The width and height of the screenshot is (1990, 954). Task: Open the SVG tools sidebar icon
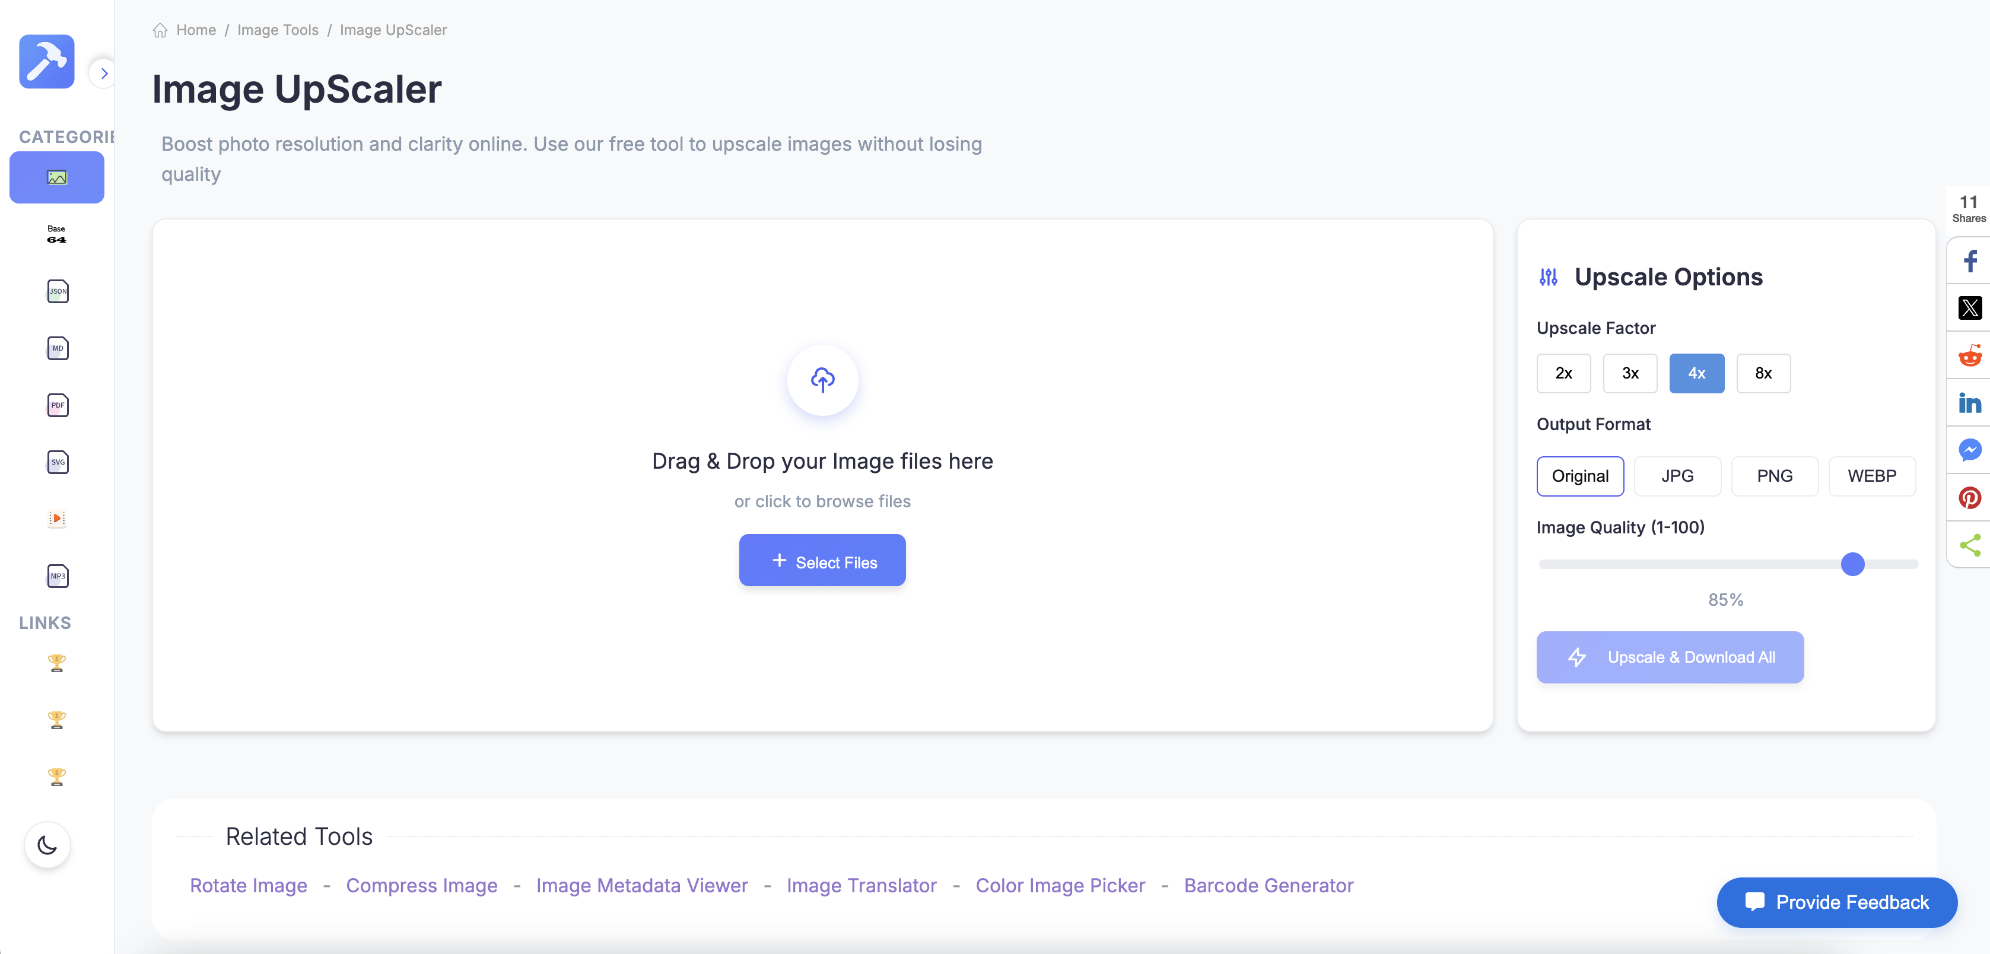point(57,462)
